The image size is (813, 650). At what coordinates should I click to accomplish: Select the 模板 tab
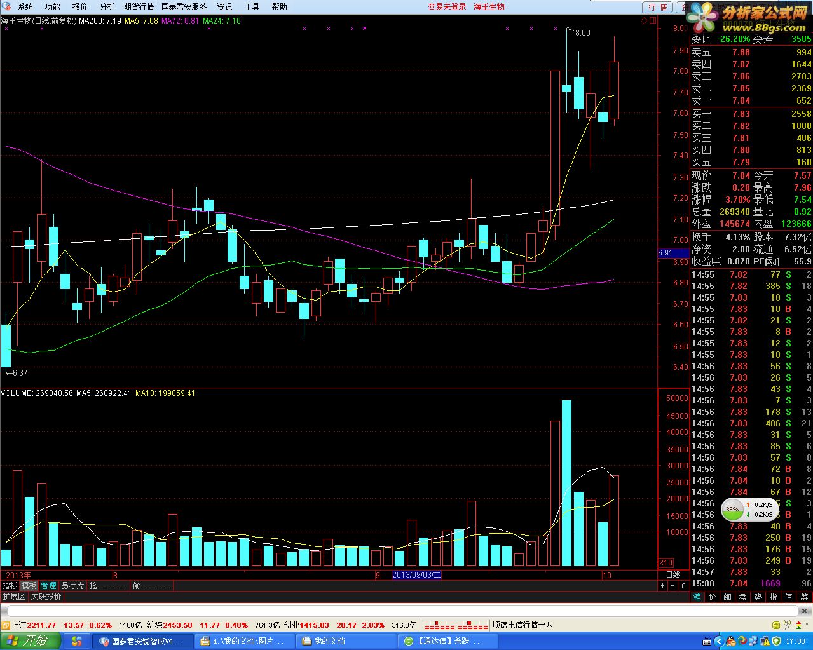[x=29, y=586]
